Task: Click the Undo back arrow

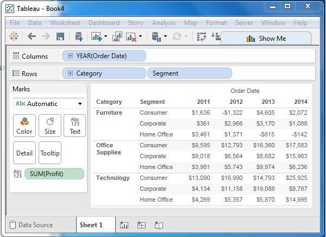Action: 32,36
